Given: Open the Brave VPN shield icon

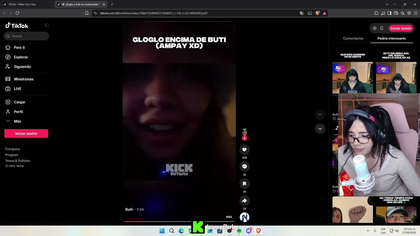Looking at the screenshot, I should click(409, 13).
